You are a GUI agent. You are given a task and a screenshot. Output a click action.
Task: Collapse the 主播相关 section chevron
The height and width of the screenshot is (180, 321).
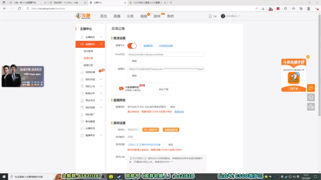click(101, 37)
